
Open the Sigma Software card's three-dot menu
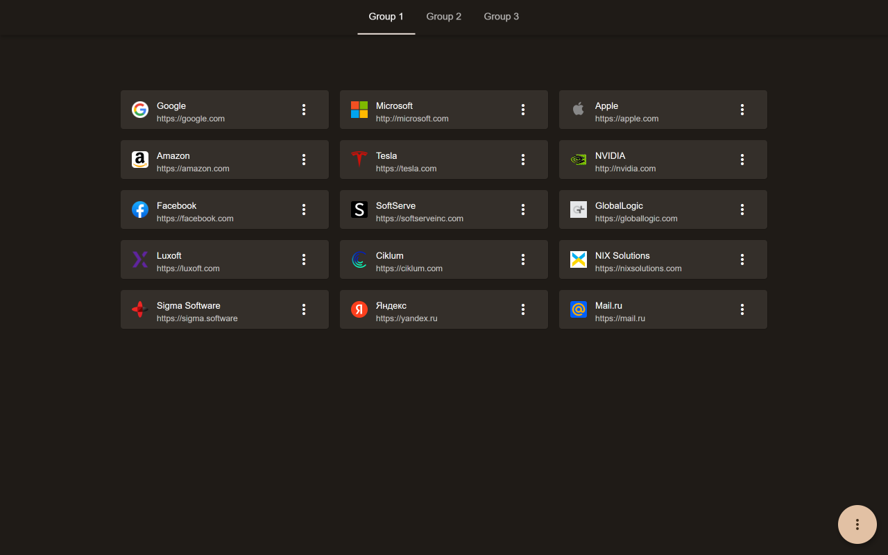304,309
